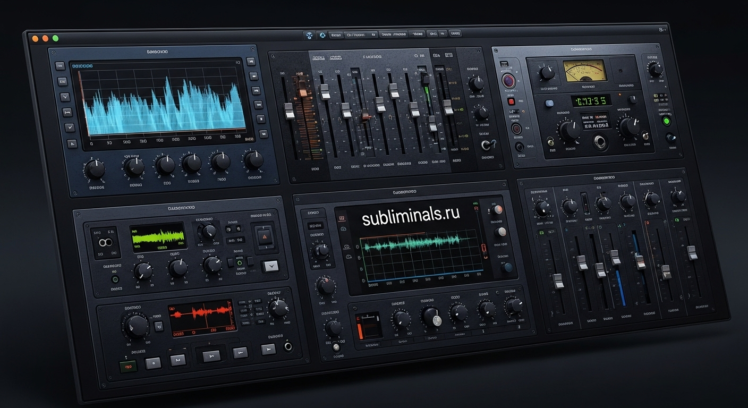Click square button between large knob and red waveform
Viewport: 748px width, 408px height.
click(x=158, y=327)
